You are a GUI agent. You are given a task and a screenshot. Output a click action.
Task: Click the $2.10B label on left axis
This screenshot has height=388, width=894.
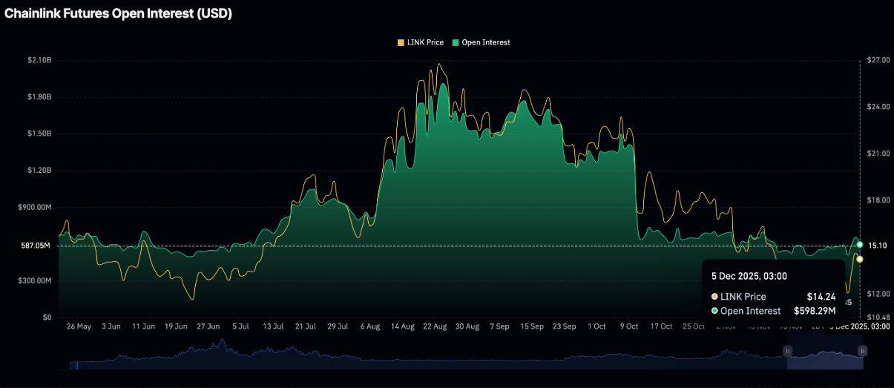[38, 60]
